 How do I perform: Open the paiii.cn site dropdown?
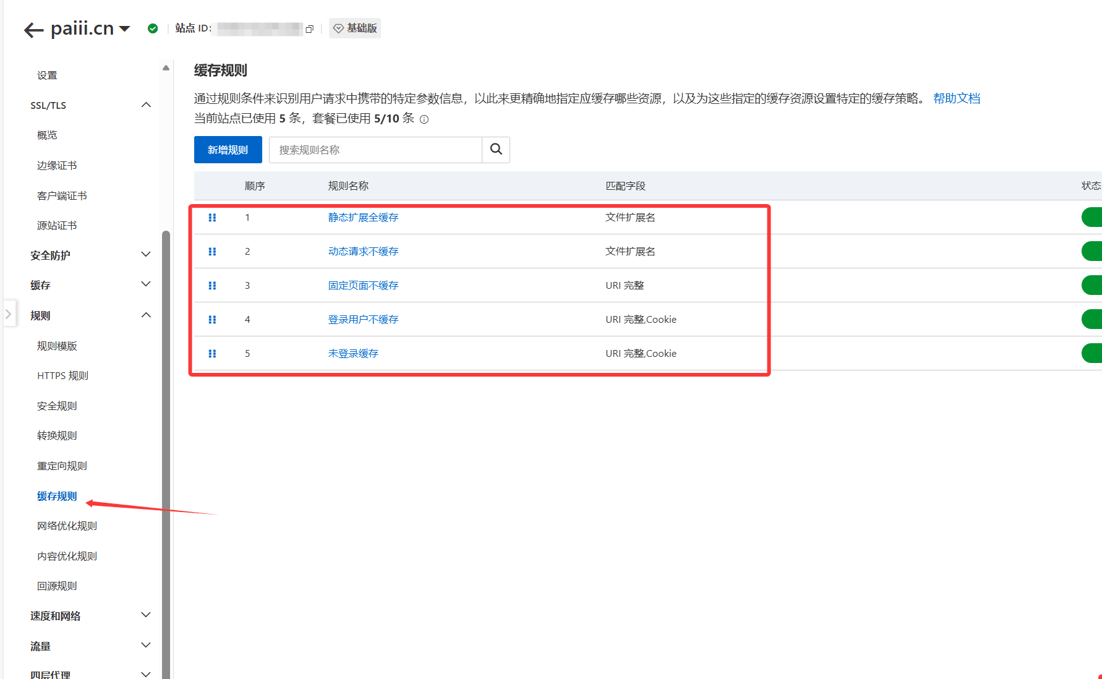pyautogui.click(x=124, y=28)
